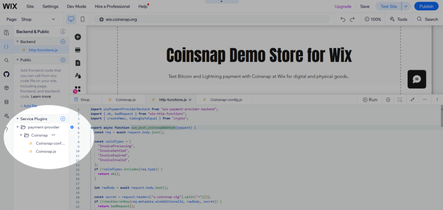
Task: Add a new Service Plugin
Action: (63, 118)
